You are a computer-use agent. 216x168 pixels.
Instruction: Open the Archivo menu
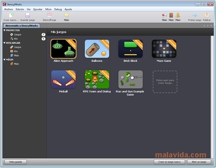pos(8,9)
